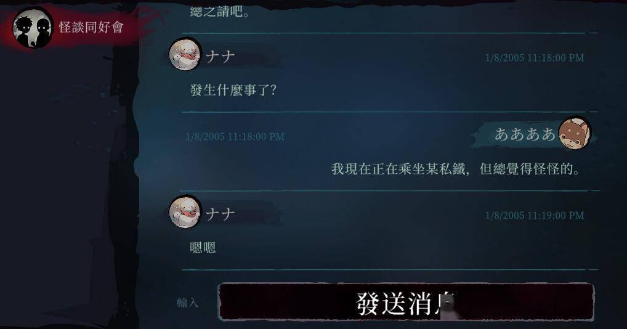Screen dimensions: 627x329
Task: Select the message about riding 某私鐵
Action: click(455, 169)
